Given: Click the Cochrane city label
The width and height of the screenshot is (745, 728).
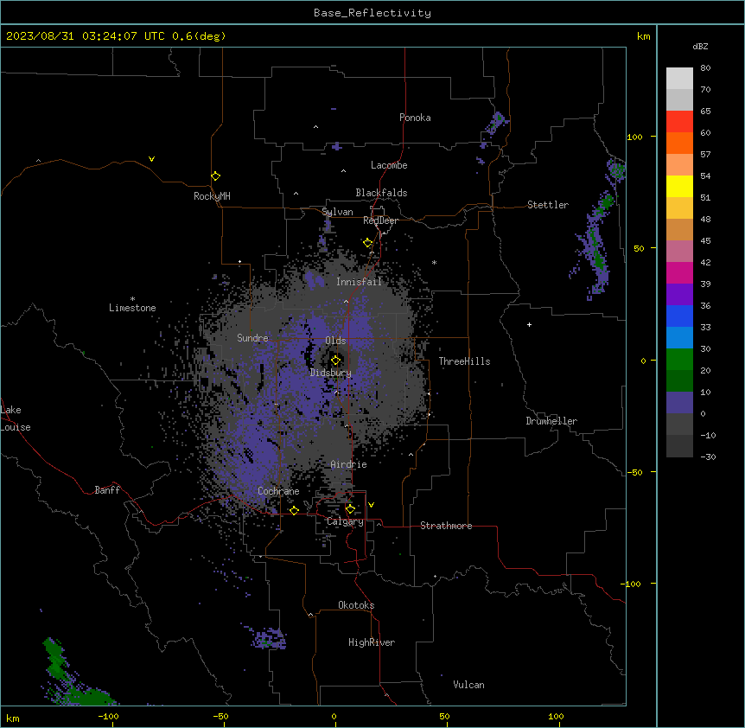Looking at the screenshot, I should [278, 491].
